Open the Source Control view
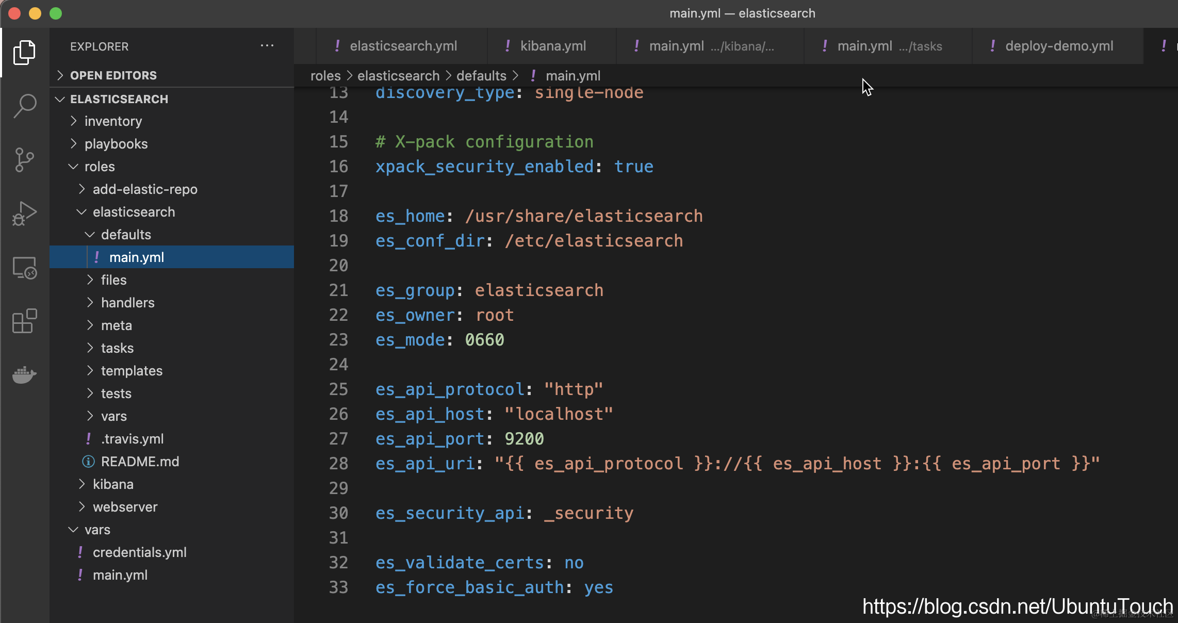The width and height of the screenshot is (1178, 623). click(24, 159)
